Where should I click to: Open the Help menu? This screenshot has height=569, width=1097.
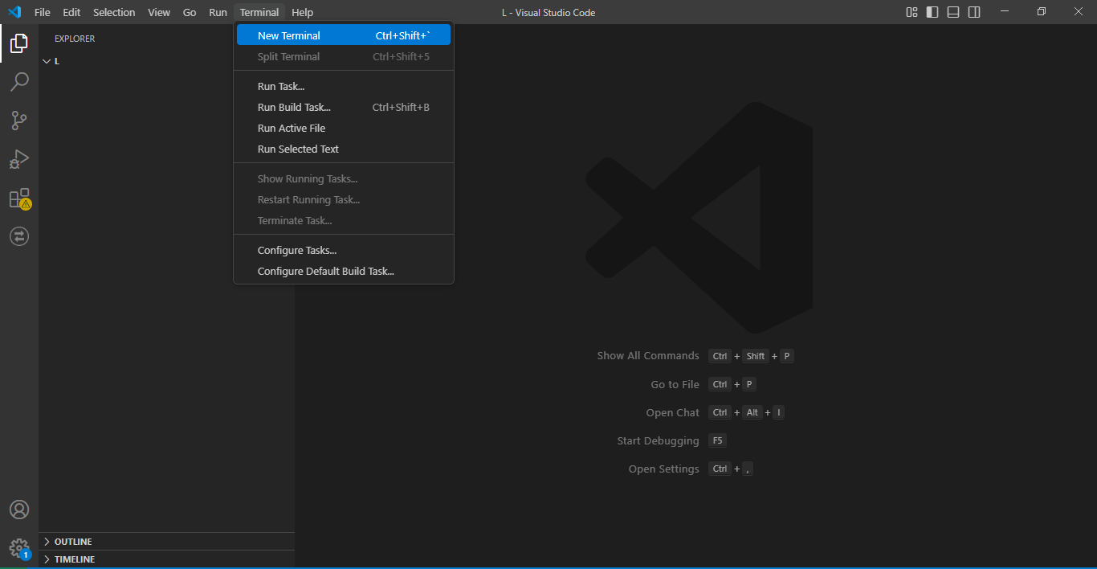(302, 12)
